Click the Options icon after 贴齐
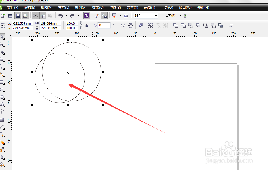 (x=186, y=16)
